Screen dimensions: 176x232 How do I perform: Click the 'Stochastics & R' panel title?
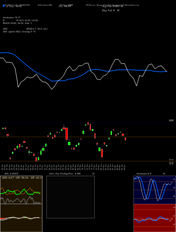144,174
